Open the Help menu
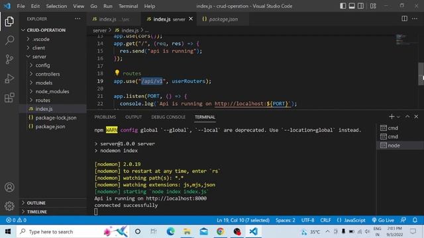The height and width of the screenshot is (238, 424). tap(150, 6)
